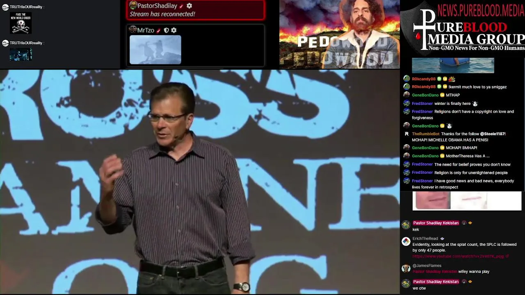Open the skull and crossbones image thumbnail
Viewport: 525px width, 295px height.
(21, 23)
